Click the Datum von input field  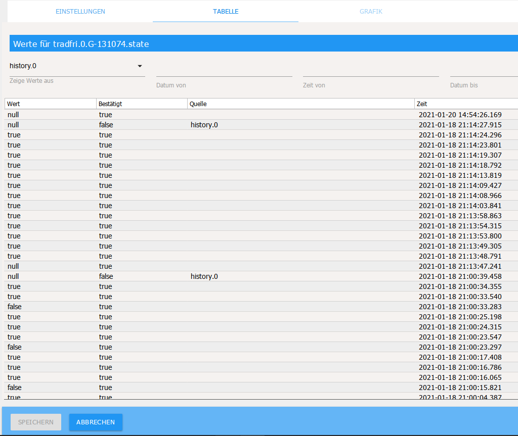224,70
